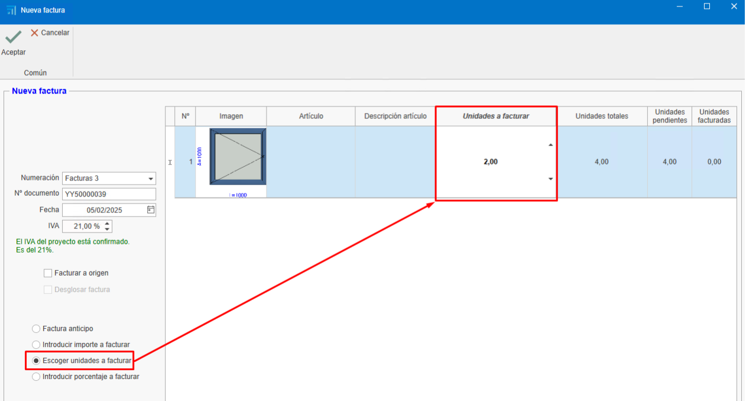Increase units to invoice with up arrow
The image size is (746, 401).
tap(551, 145)
